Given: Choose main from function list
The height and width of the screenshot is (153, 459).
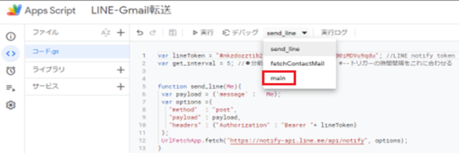Looking at the screenshot, I should [x=299, y=78].
